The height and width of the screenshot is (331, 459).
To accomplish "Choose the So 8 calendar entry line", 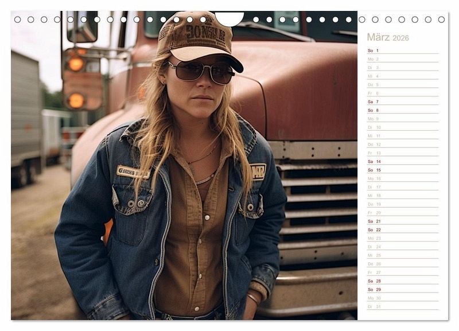I will [x=402, y=110].
